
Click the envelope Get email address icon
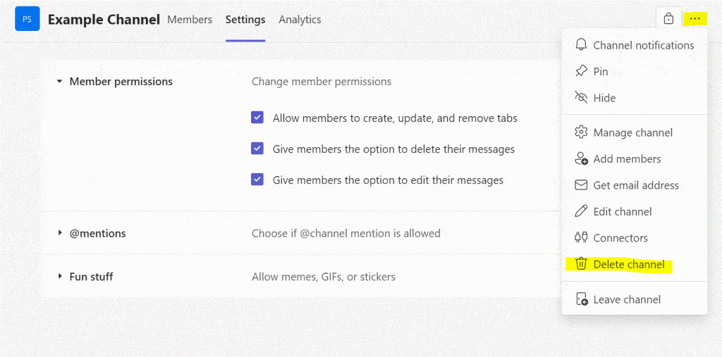(x=582, y=185)
